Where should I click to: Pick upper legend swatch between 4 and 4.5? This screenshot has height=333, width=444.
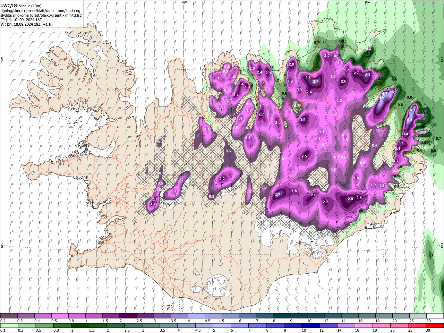[196, 316]
